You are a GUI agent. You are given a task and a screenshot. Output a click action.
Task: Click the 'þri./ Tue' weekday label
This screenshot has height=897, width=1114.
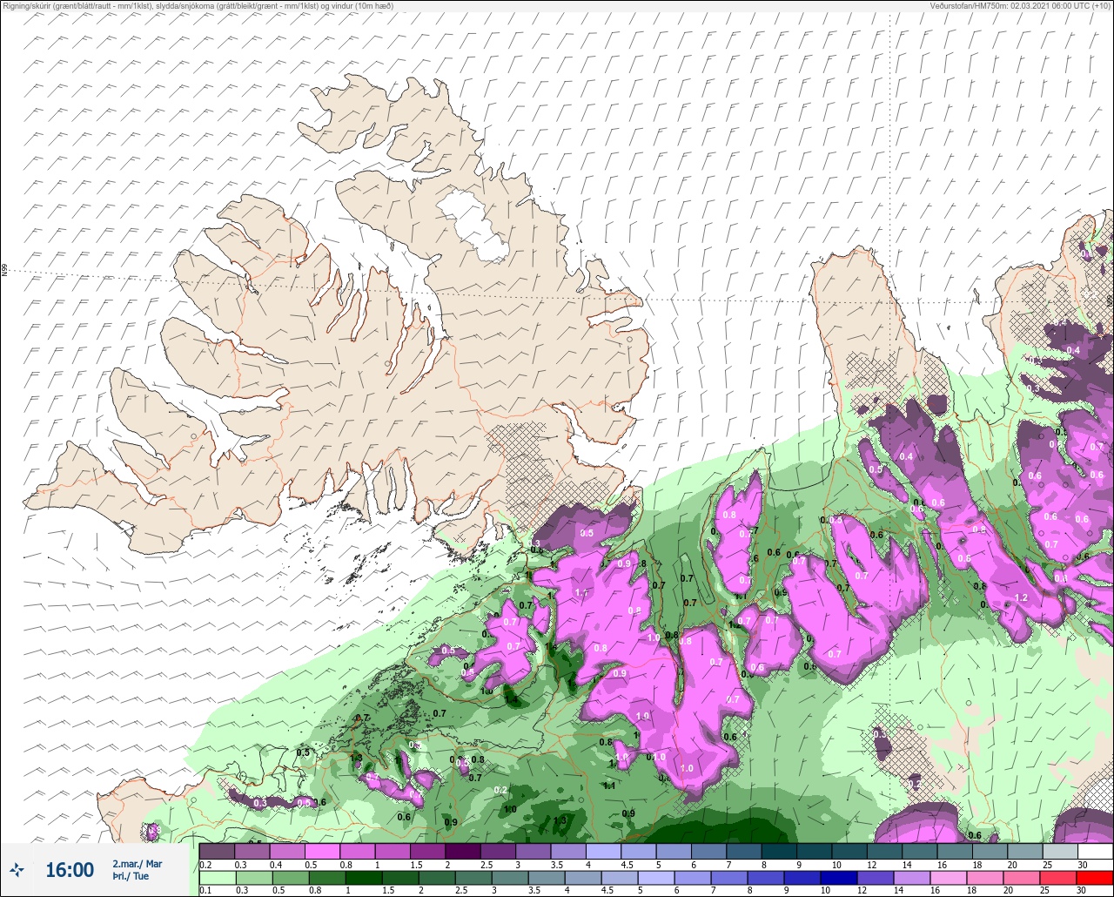[131, 876]
